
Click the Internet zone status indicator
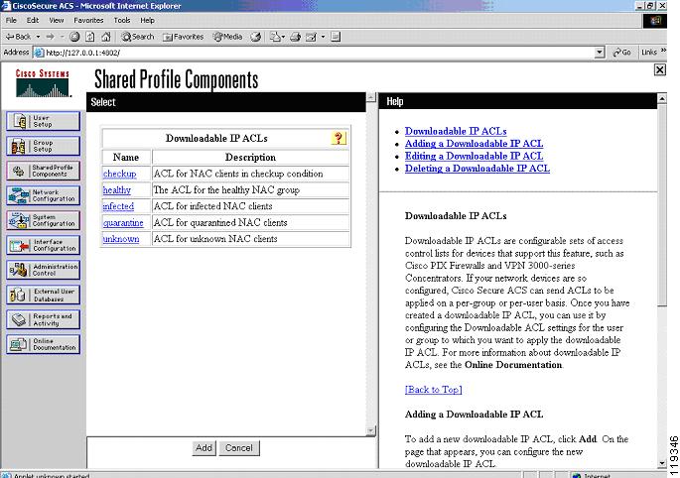(592, 475)
